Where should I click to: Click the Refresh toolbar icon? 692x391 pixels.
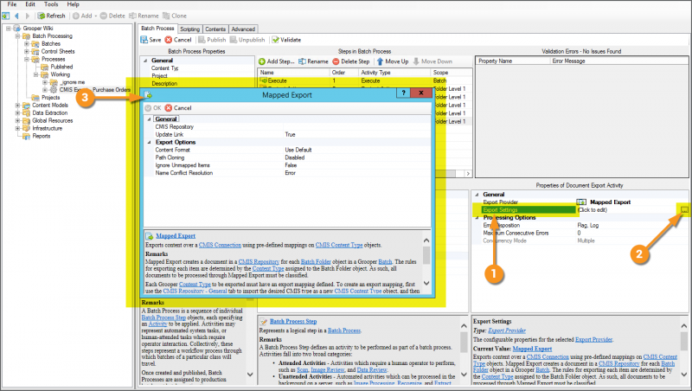click(41, 16)
